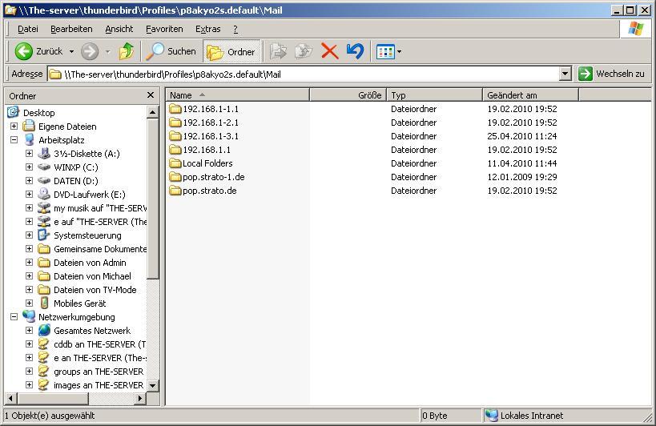Select Systemsteuerung in the folder tree
This screenshot has height=426, width=656.
pos(87,235)
